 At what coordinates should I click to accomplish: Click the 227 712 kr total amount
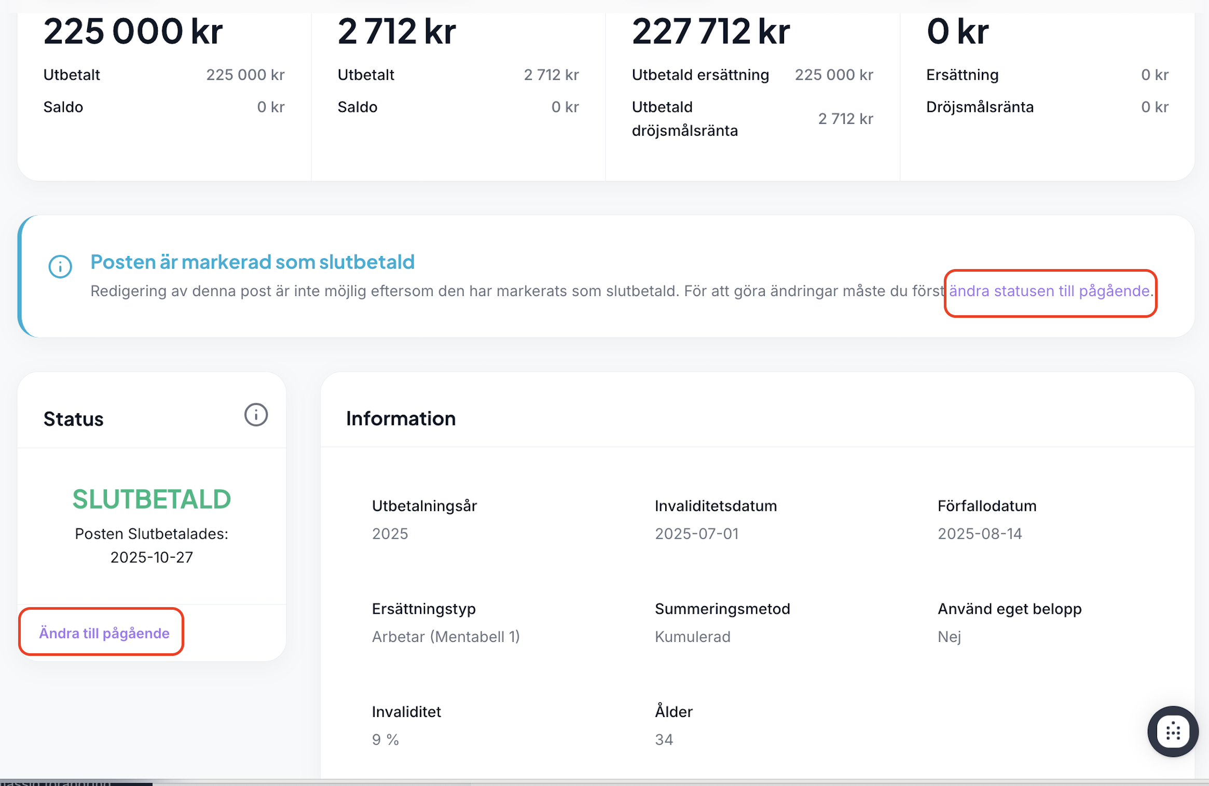pos(710,32)
